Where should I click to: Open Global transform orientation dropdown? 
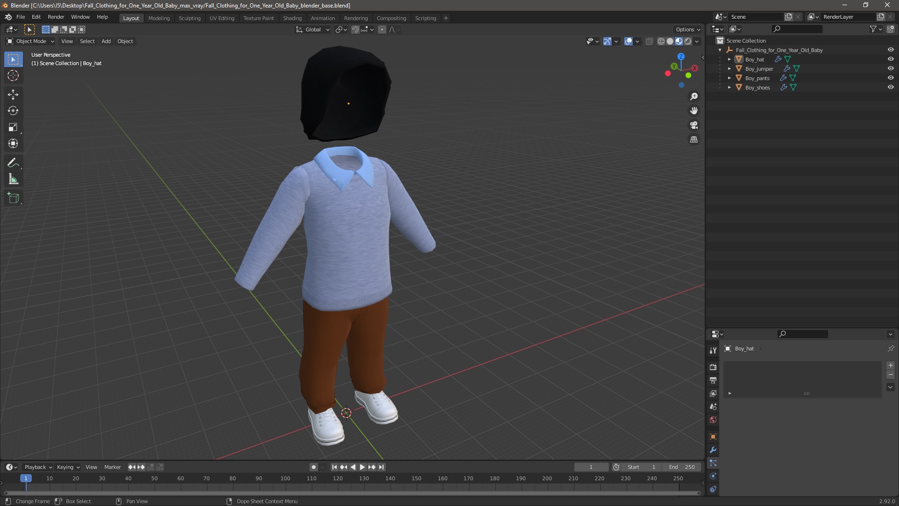[313, 30]
